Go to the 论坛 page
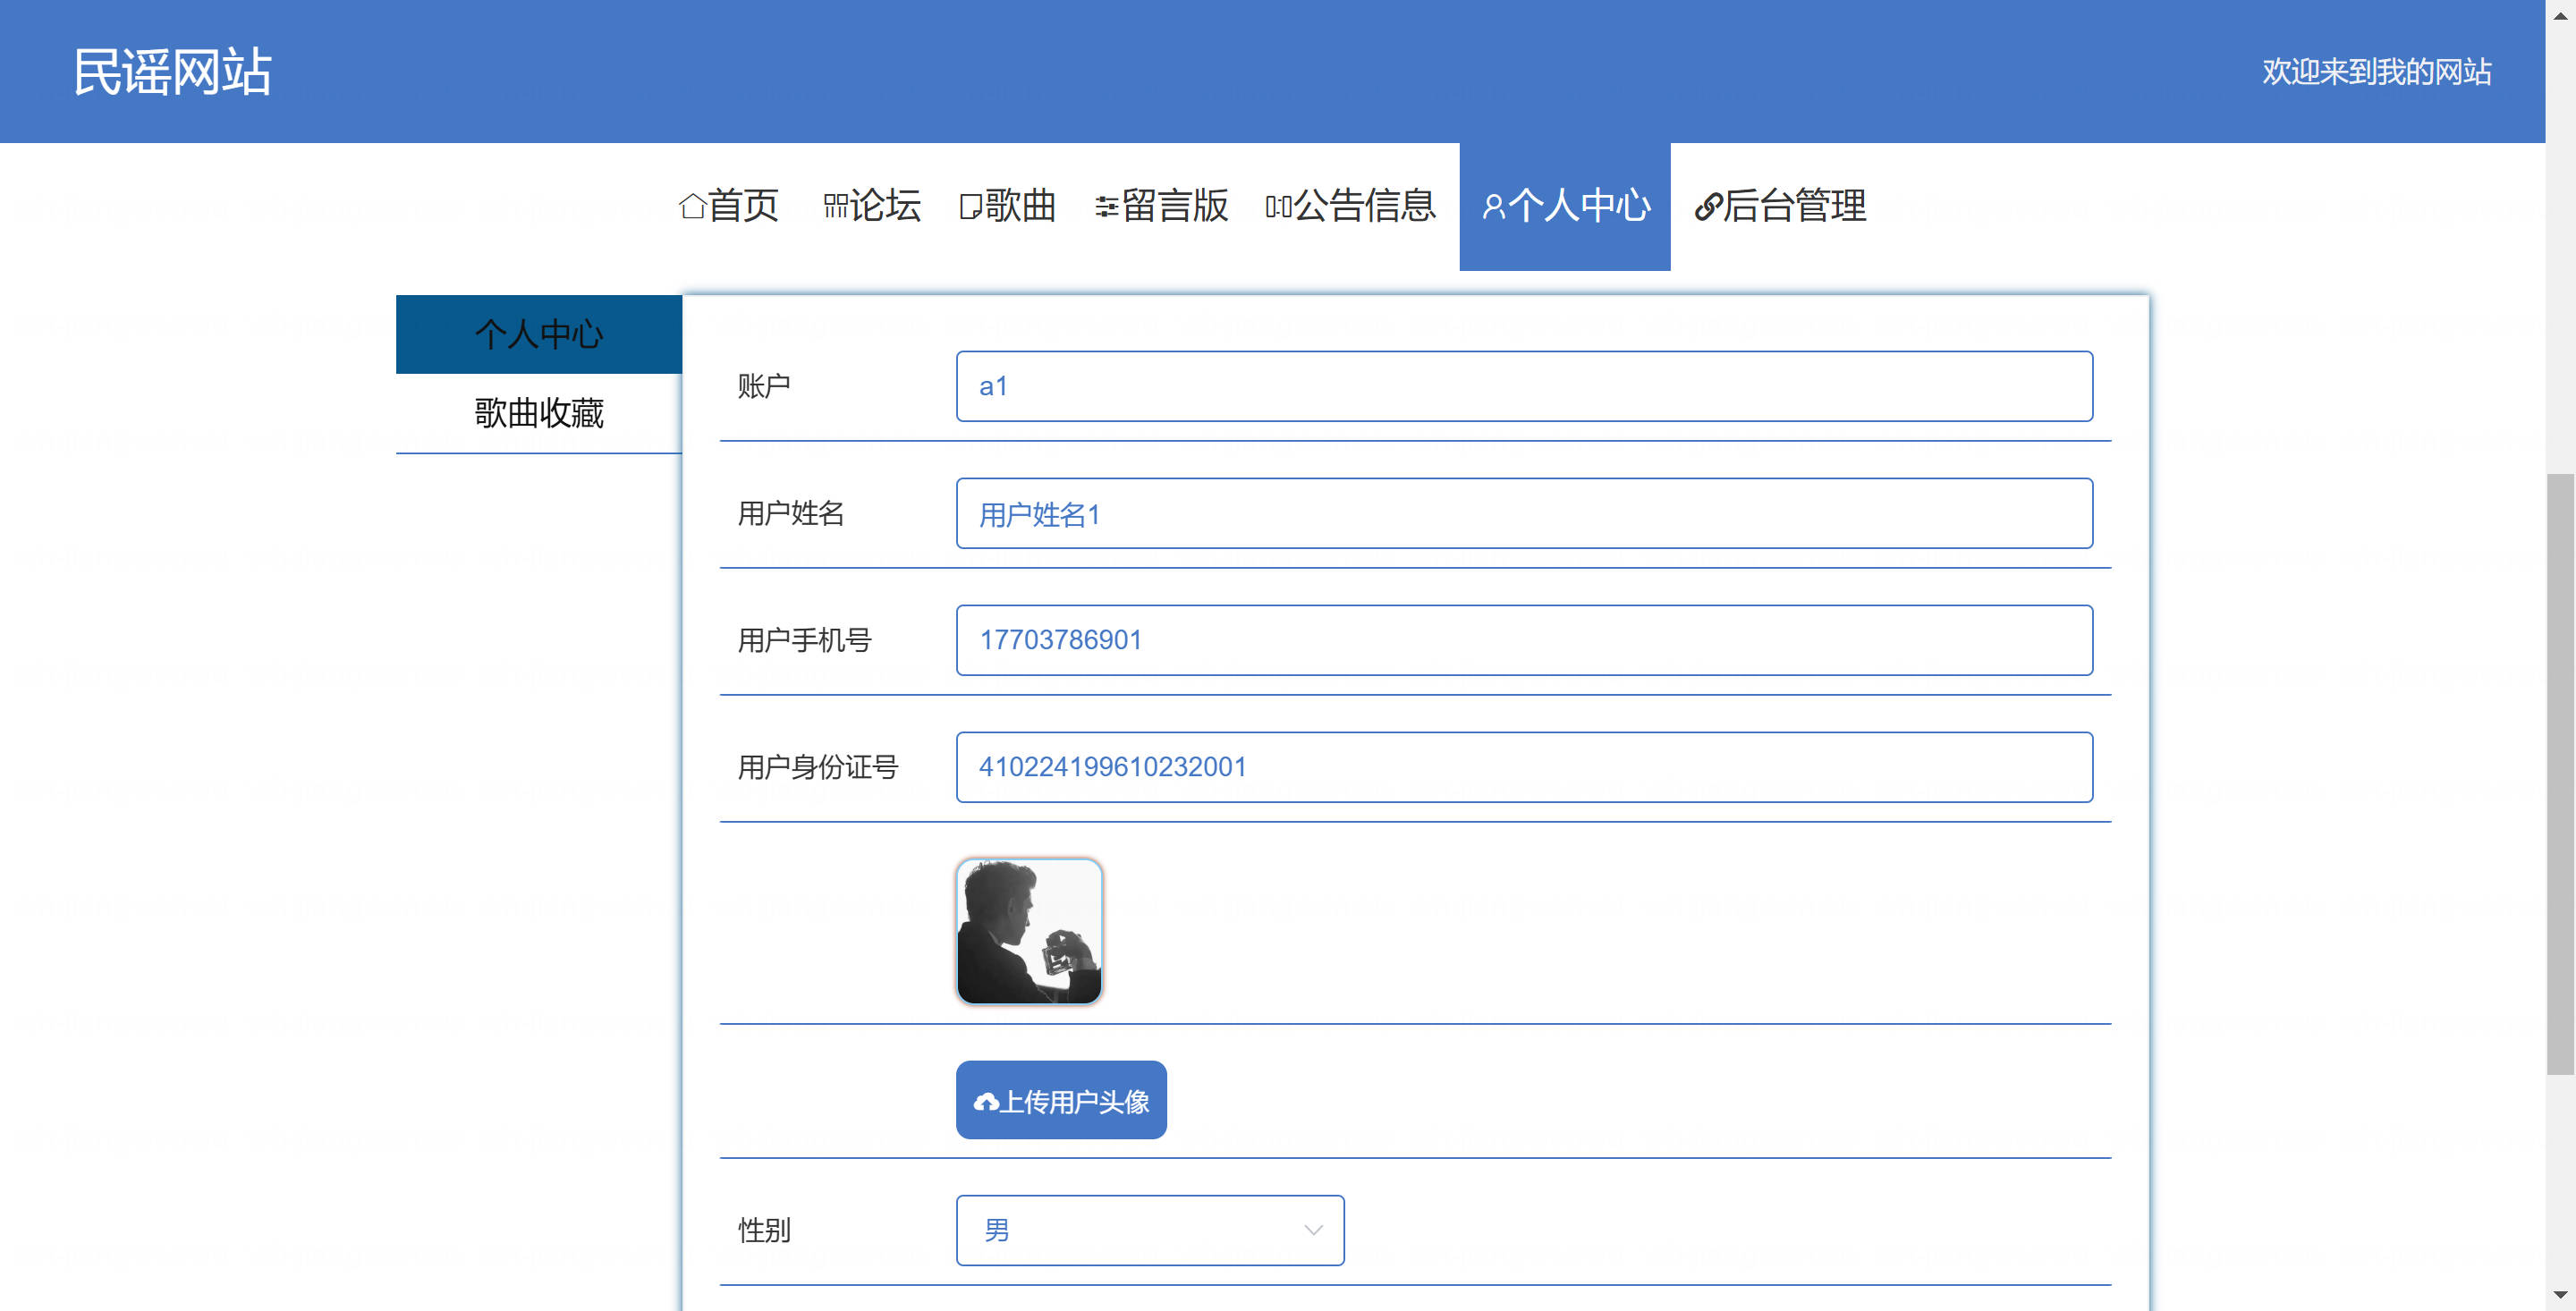The width and height of the screenshot is (2576, 1311). click(872, 206)
